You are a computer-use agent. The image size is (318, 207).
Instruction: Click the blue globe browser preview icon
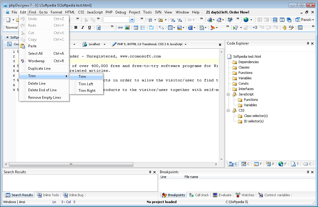pyautogui.click(x=246, y=20)
